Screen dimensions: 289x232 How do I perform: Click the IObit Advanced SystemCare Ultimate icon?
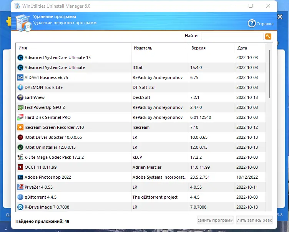click(20, 67)
